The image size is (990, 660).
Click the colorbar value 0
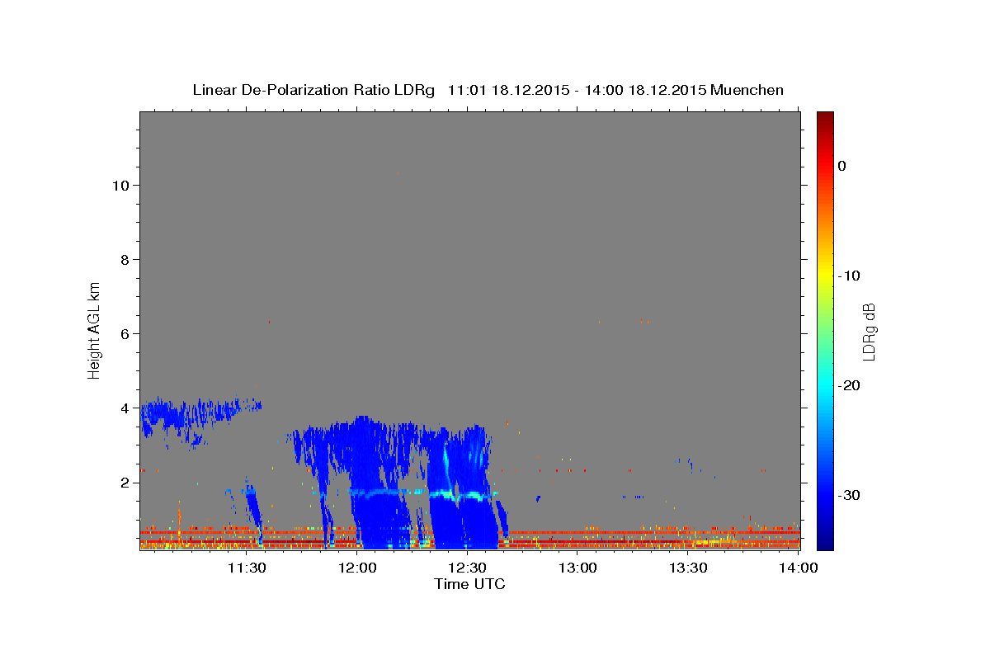click(842, 166)
